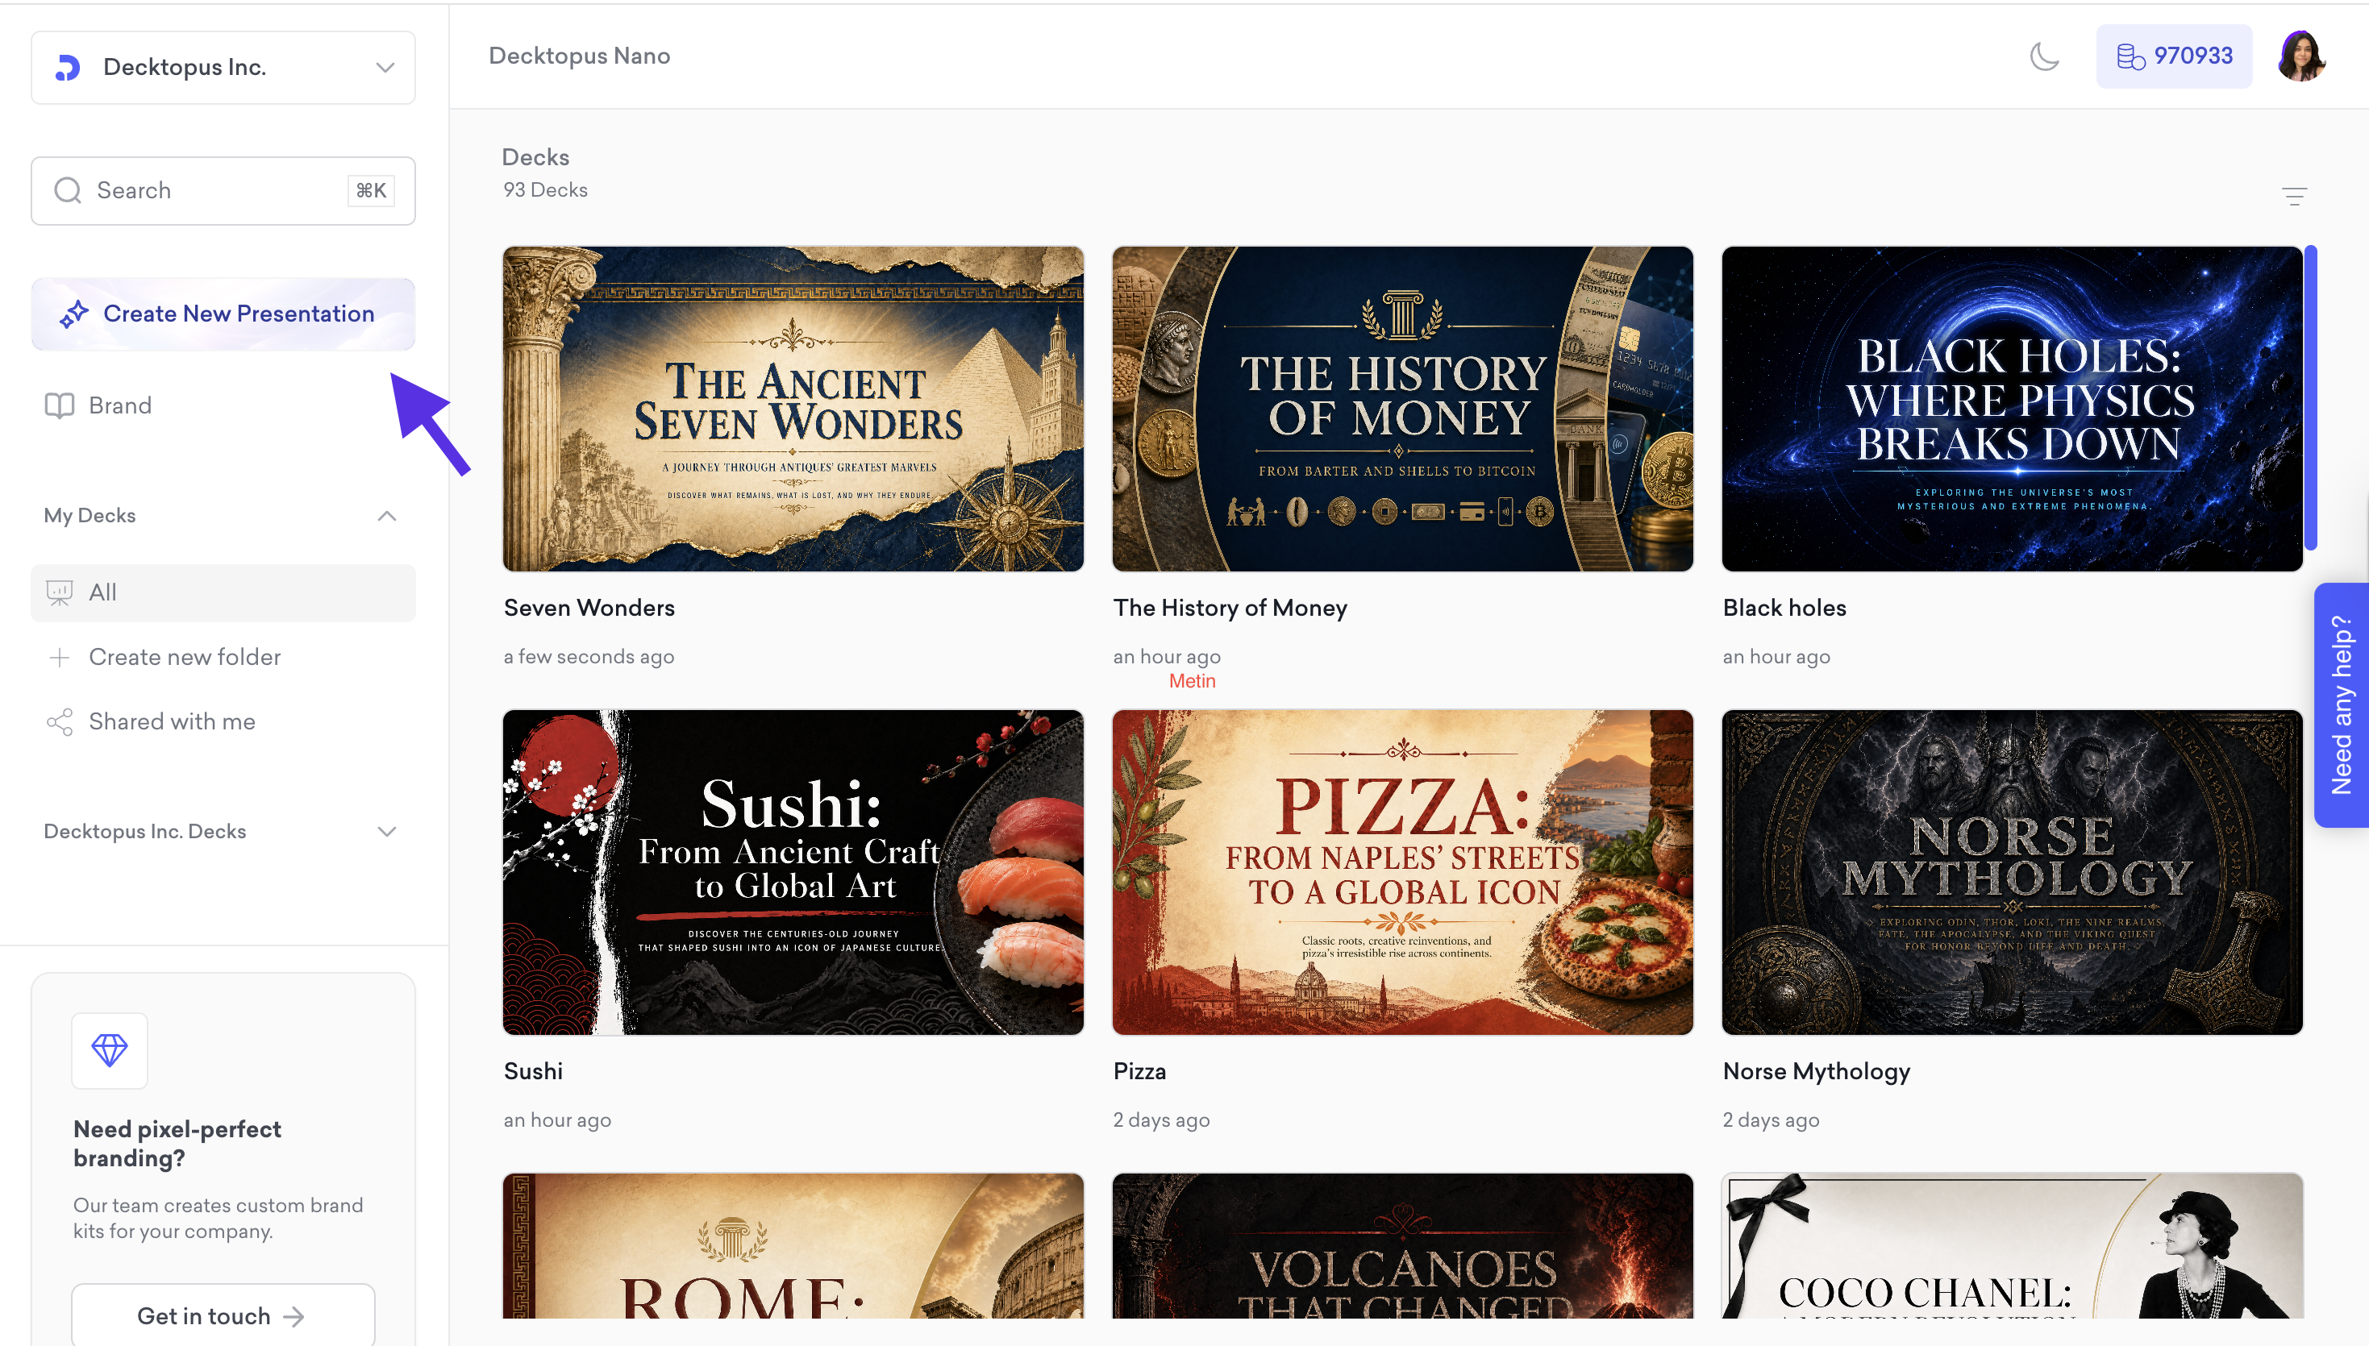Toggle dark mode moon icon
Screen dimensions: 2369x1346
[2043, 56]
